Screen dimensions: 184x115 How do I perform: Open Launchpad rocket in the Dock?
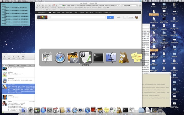click(x=30, y=110)
